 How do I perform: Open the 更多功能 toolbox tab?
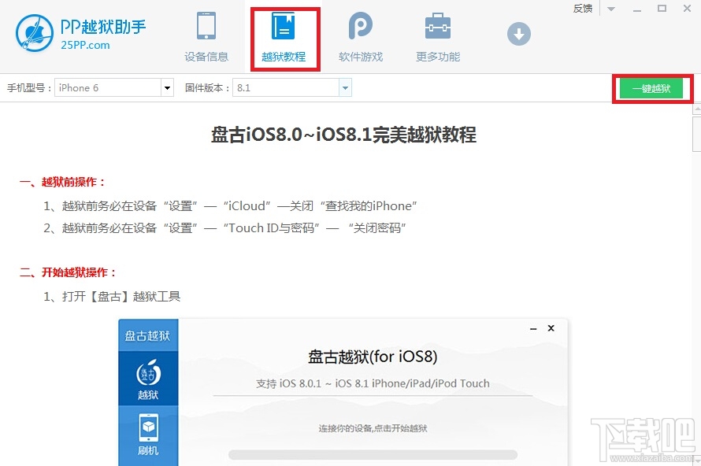438,38
